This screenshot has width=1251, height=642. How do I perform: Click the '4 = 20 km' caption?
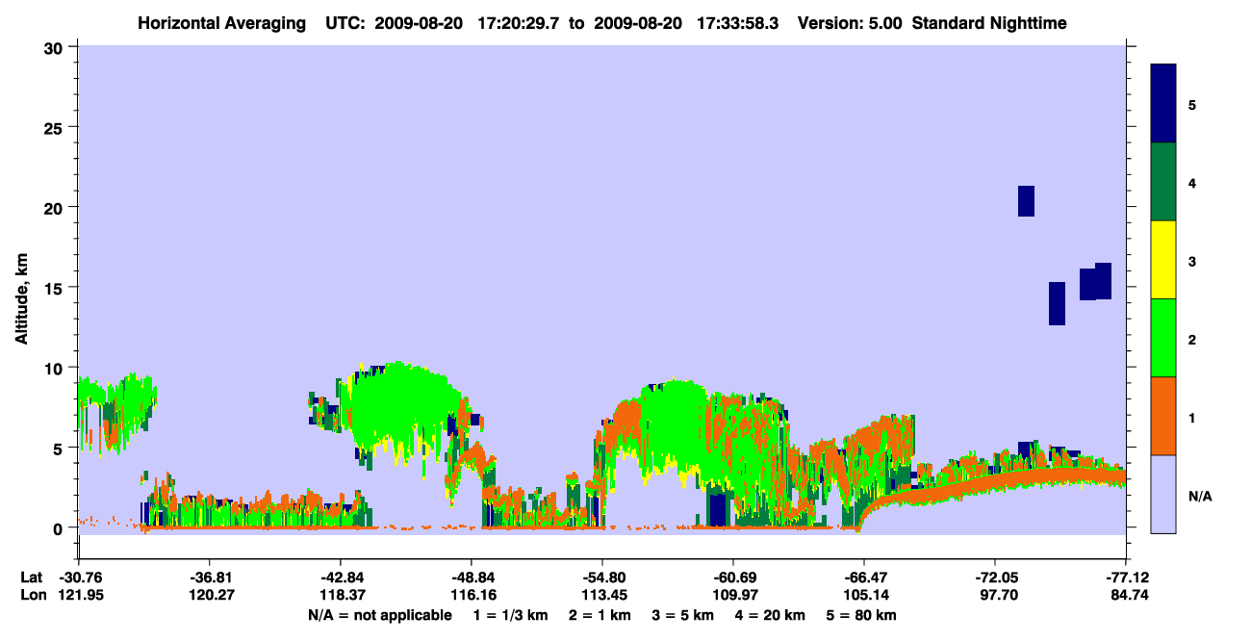pos(771,615)
